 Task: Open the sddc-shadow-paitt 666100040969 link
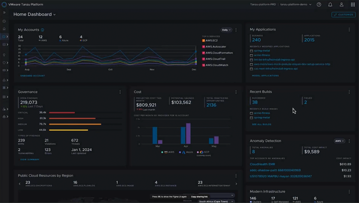[x=275, y=170]
